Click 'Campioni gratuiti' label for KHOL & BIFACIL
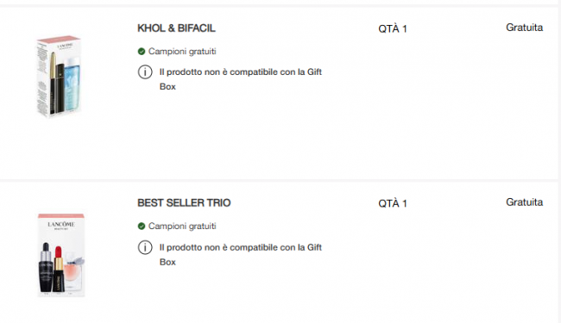561x323 pixels. tap(182, 52)
